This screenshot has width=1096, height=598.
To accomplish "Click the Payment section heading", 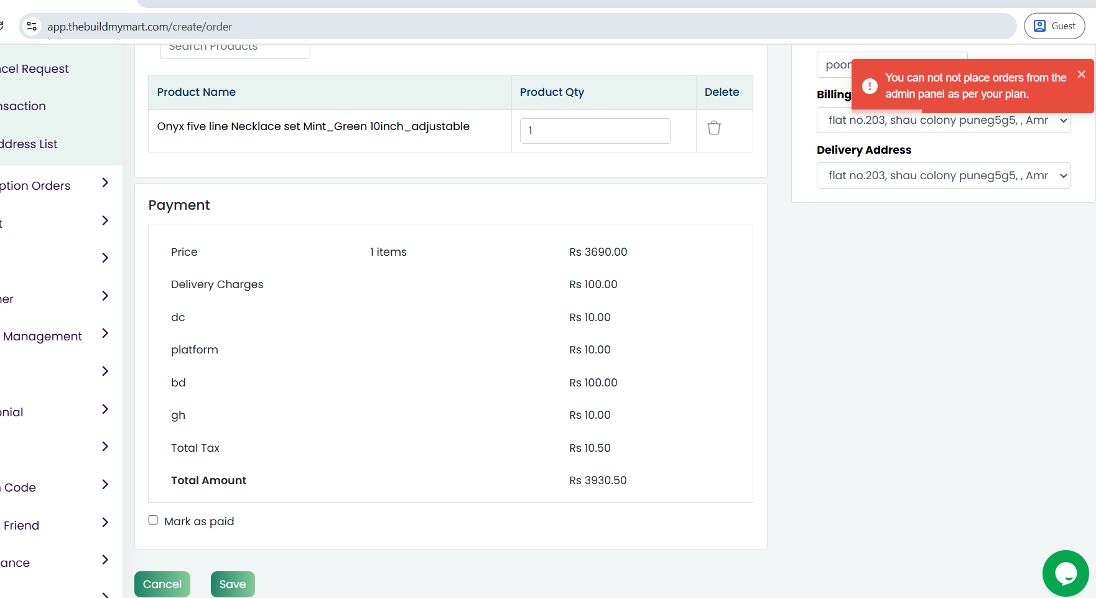I will pos(179,205).
